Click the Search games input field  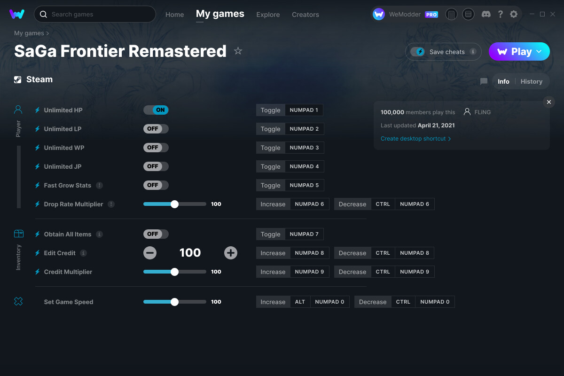pos(95,14)
